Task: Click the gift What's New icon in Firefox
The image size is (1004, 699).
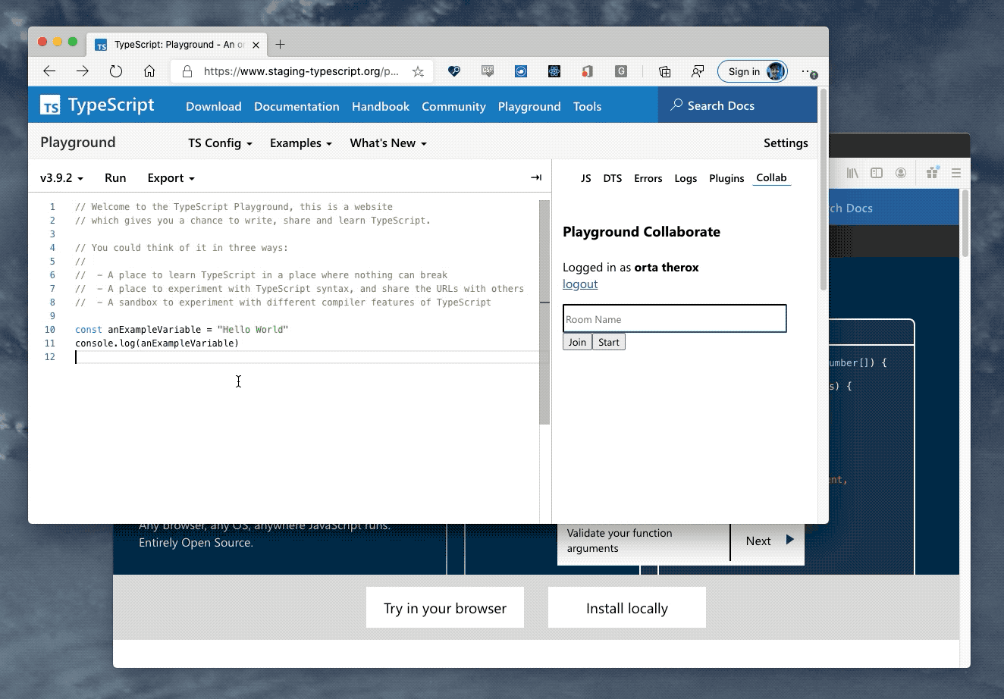Action: tap(933, 173)
